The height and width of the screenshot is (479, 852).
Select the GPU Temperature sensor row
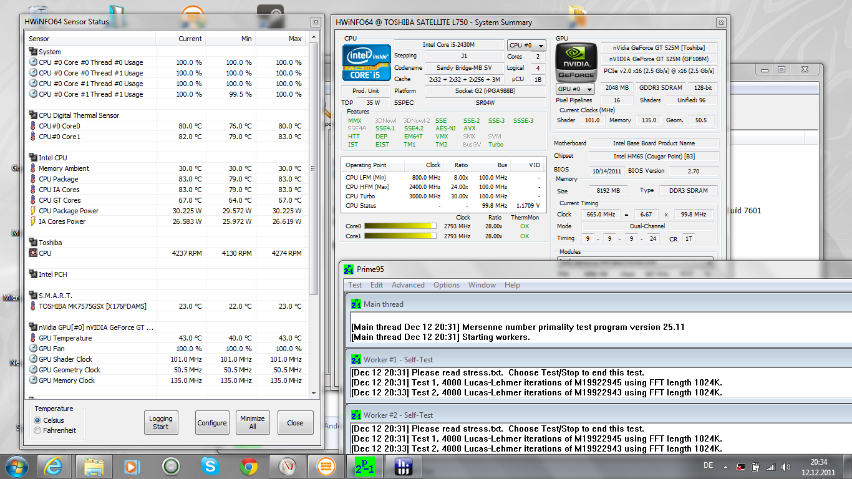(166, 338)
